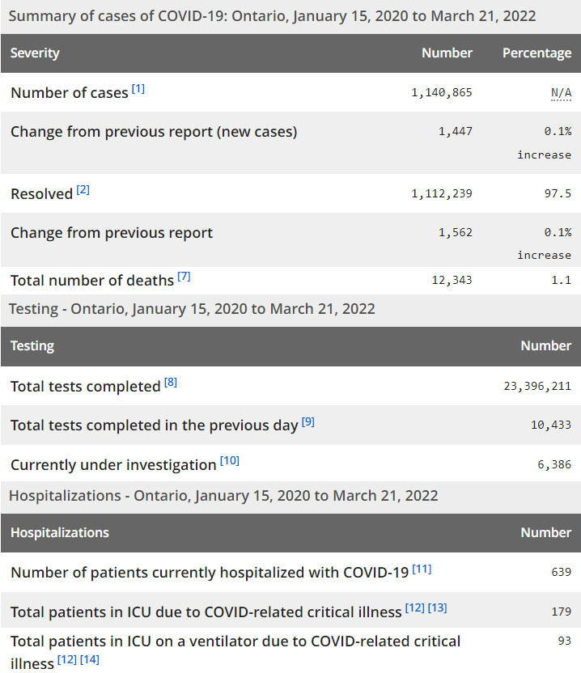Image resolution: width=581 pixels, height=673 pixels.
Task: Click the 1,140,865 total cases value
Action: [442, 93]
